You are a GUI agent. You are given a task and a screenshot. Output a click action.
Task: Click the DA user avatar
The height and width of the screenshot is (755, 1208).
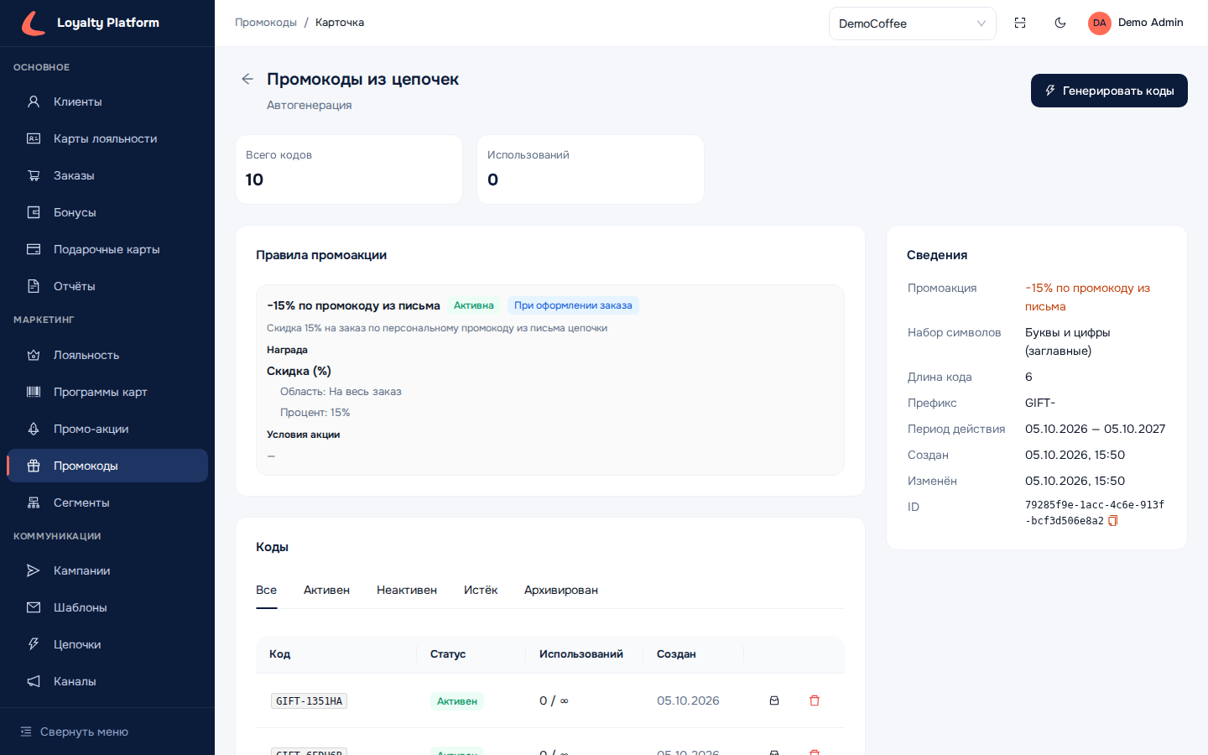pyautogui.click(x=1100, y=23)
